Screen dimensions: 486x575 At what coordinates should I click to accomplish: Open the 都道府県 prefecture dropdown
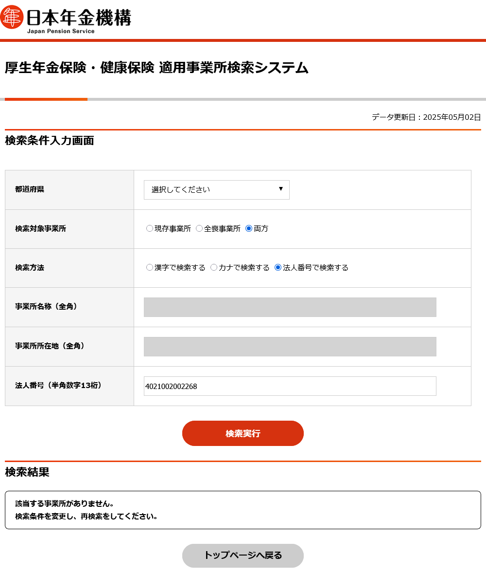[x=216, y=190]
